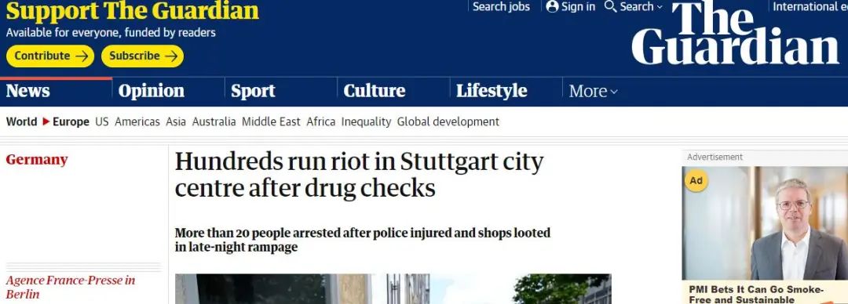The width and height of the screenshot is (848, 304).
Task: Click the arrow icon on Subscribe
Action: coord(171,56)
